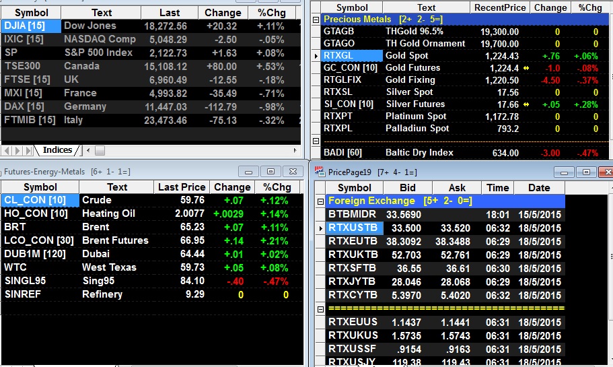Select the LCO_CON [30] Brent Futures symbol
The width and height of the screenshot is (613, 367).
point(40,240)
